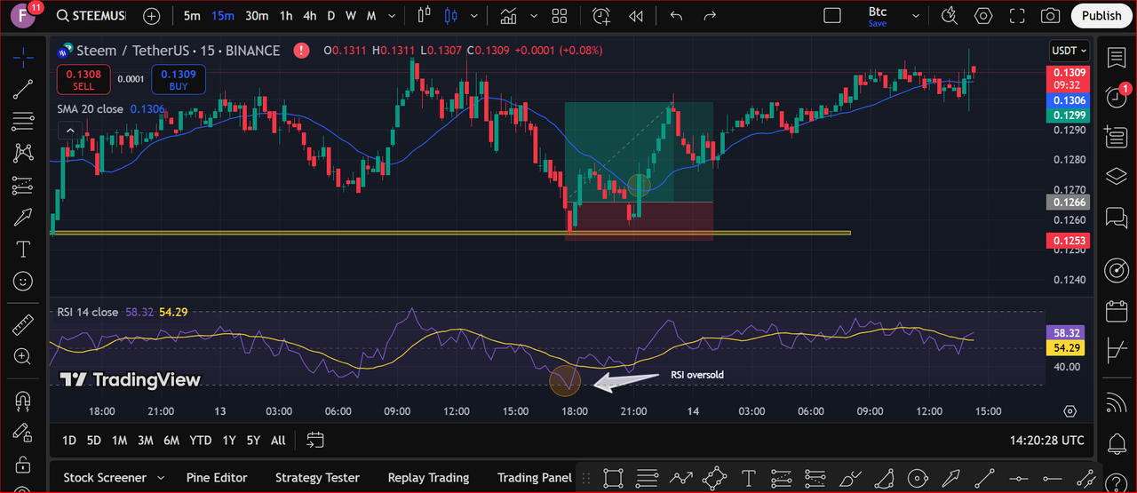Click the compare or add symbol plus icon
The height and width of the screenshot is (493, 1137).
coord(152,16)
